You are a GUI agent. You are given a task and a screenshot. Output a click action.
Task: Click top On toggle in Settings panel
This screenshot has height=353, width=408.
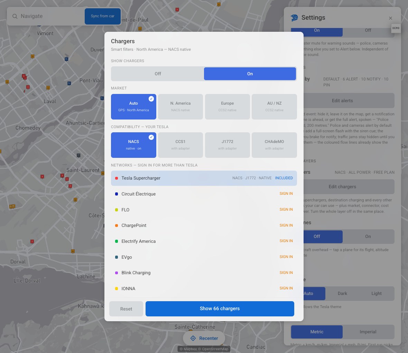tap(317, 31)
